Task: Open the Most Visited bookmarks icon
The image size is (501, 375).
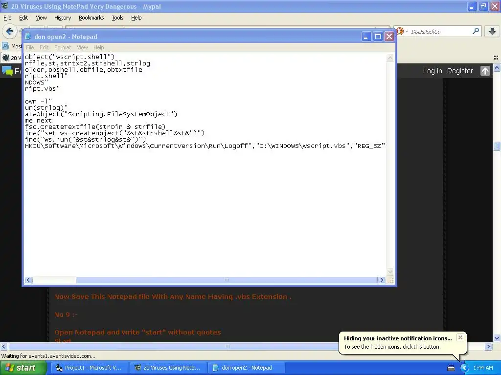Action: coord(5,46)
